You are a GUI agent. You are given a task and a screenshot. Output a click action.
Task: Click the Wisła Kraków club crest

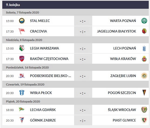144,59
